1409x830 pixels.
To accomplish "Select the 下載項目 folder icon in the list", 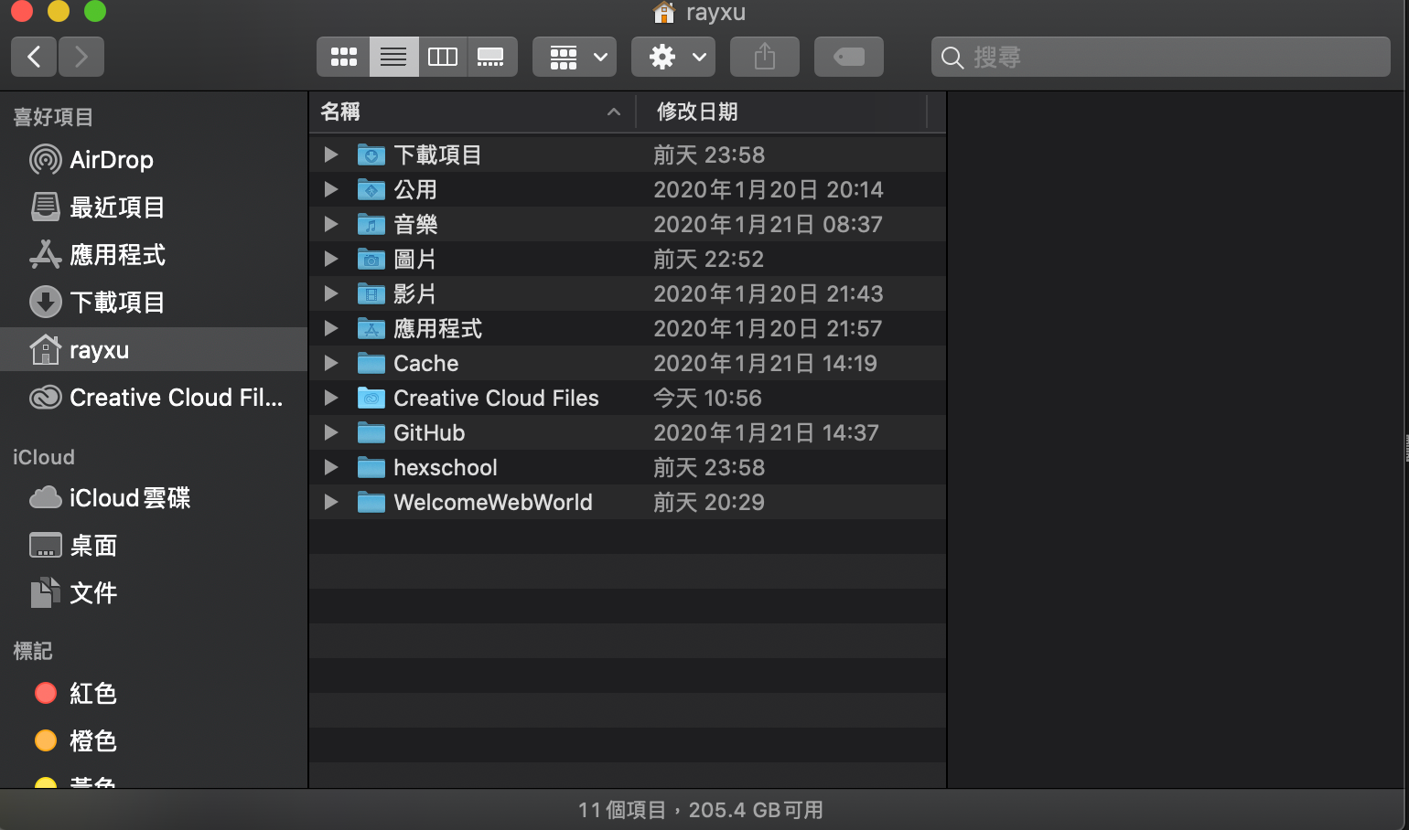I will click(x=371, y=154).
